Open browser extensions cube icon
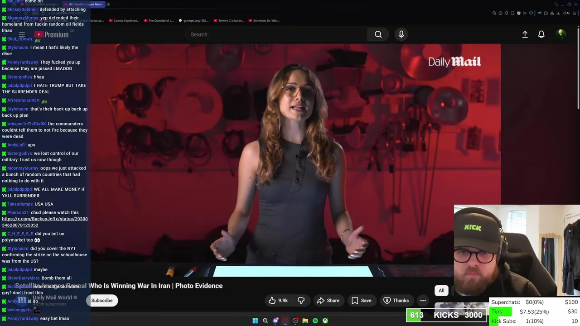Viewport: 580px width, 326px height. tap(546, 13)
